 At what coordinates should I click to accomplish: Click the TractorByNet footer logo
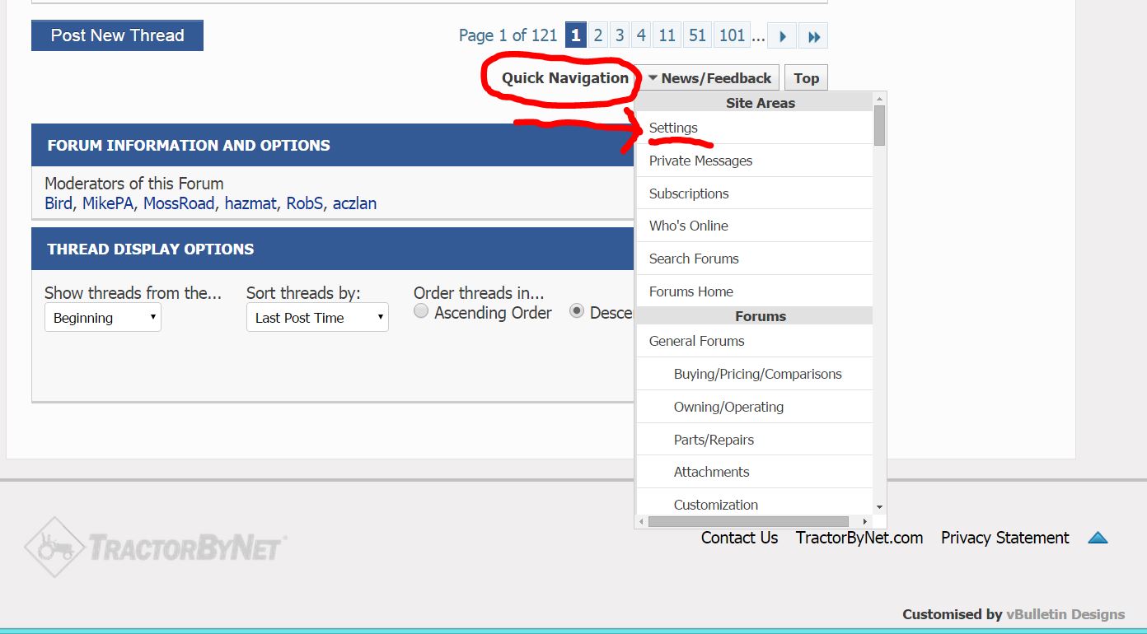pos(155,547)
